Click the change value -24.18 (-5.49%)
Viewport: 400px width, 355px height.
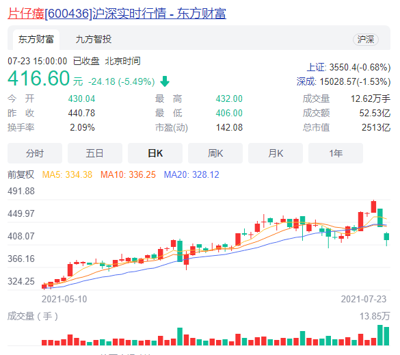pyautogui.click(x=122, y=81)
